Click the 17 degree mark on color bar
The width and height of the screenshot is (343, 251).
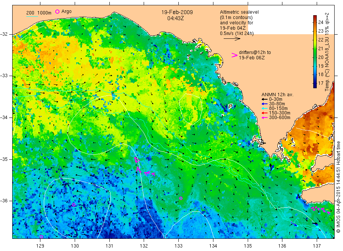pos(321,83)
